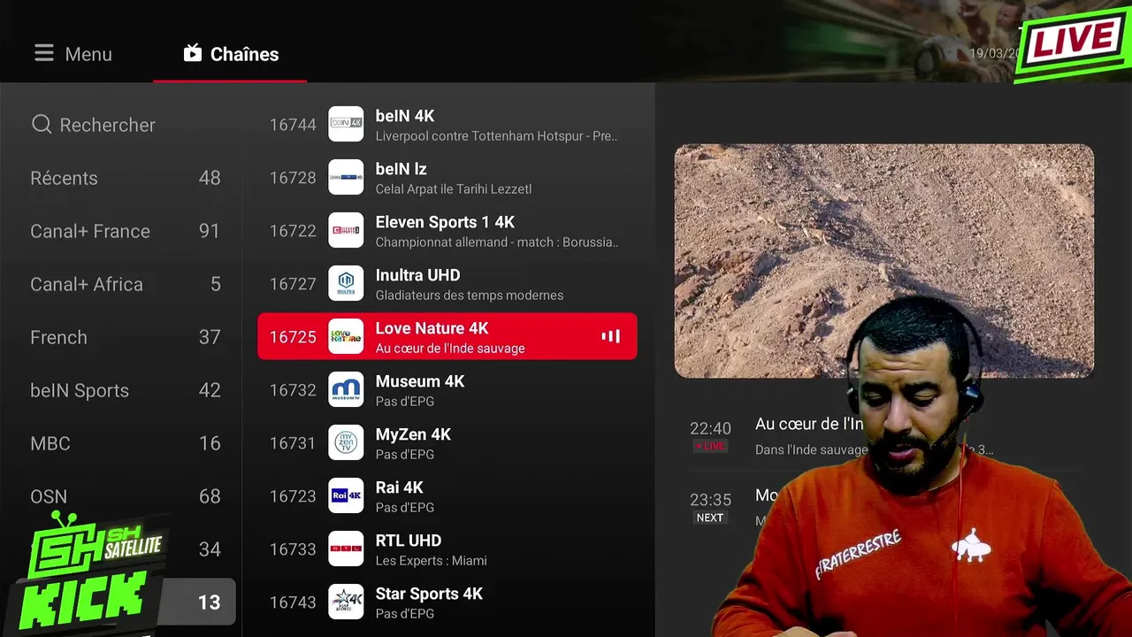This screenshot has height=637, width=1132.
Task: Click the search magnifier icon
Action: tap(42, 125)
